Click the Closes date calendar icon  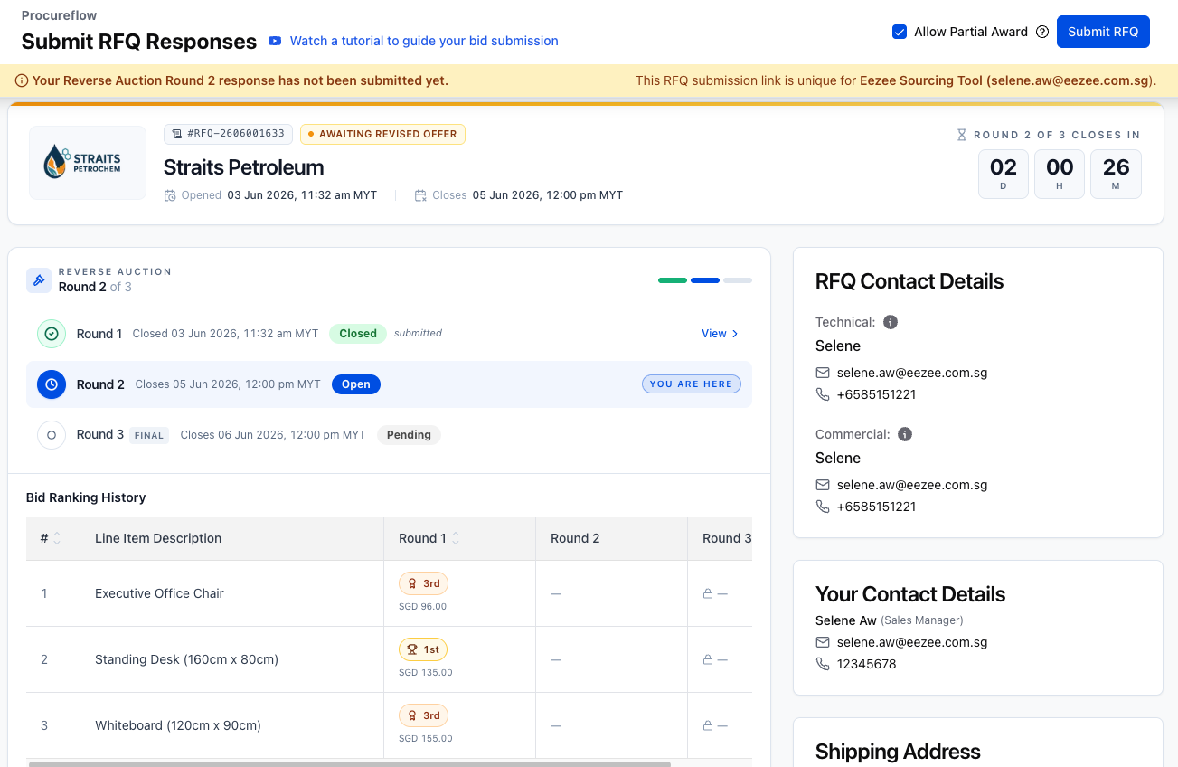420,195
